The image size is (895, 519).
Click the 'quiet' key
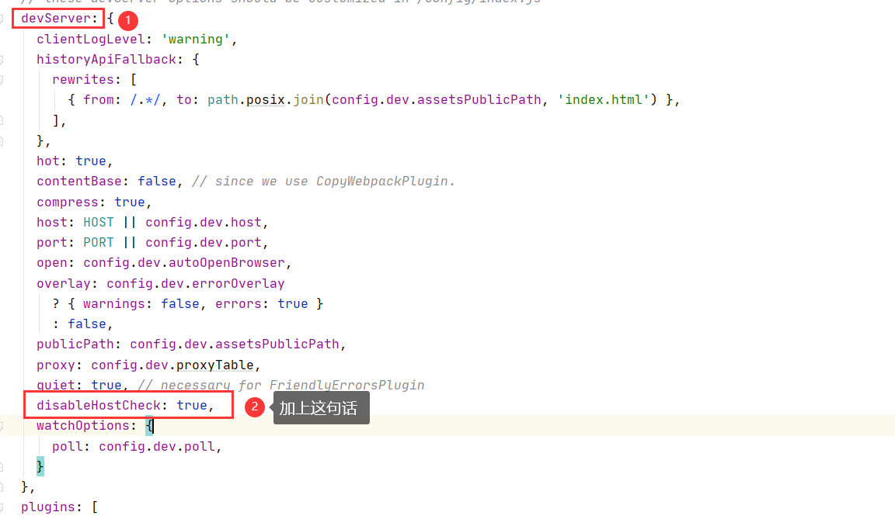tap(56, 385)
